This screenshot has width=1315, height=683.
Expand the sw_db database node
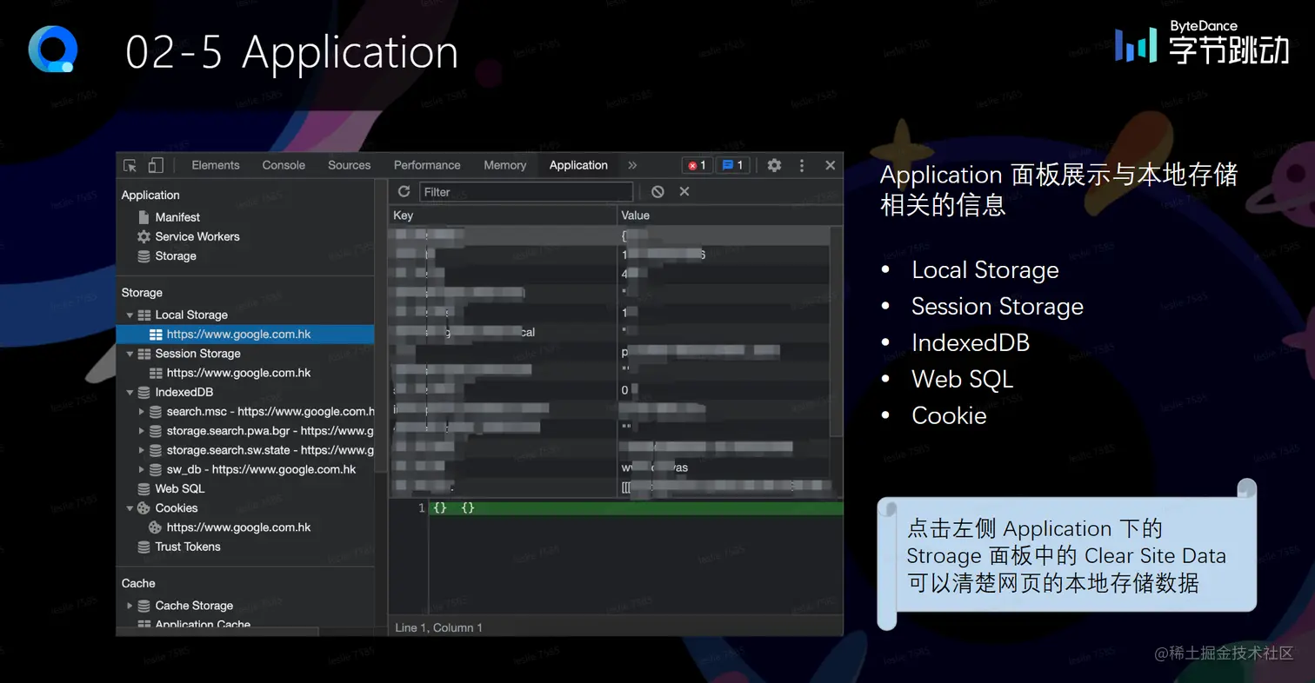coord(141,469)
